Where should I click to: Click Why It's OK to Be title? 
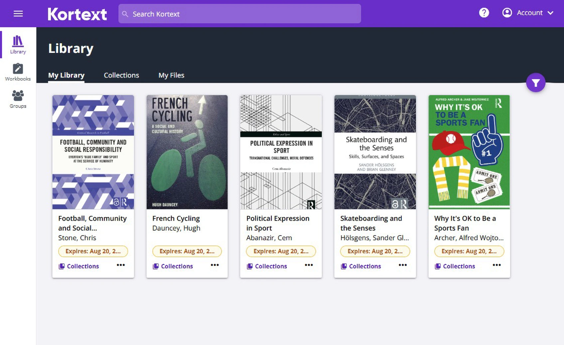click(x=465, y=223)
